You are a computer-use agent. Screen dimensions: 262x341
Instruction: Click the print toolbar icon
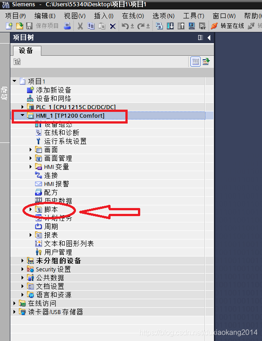coord(67,26)
